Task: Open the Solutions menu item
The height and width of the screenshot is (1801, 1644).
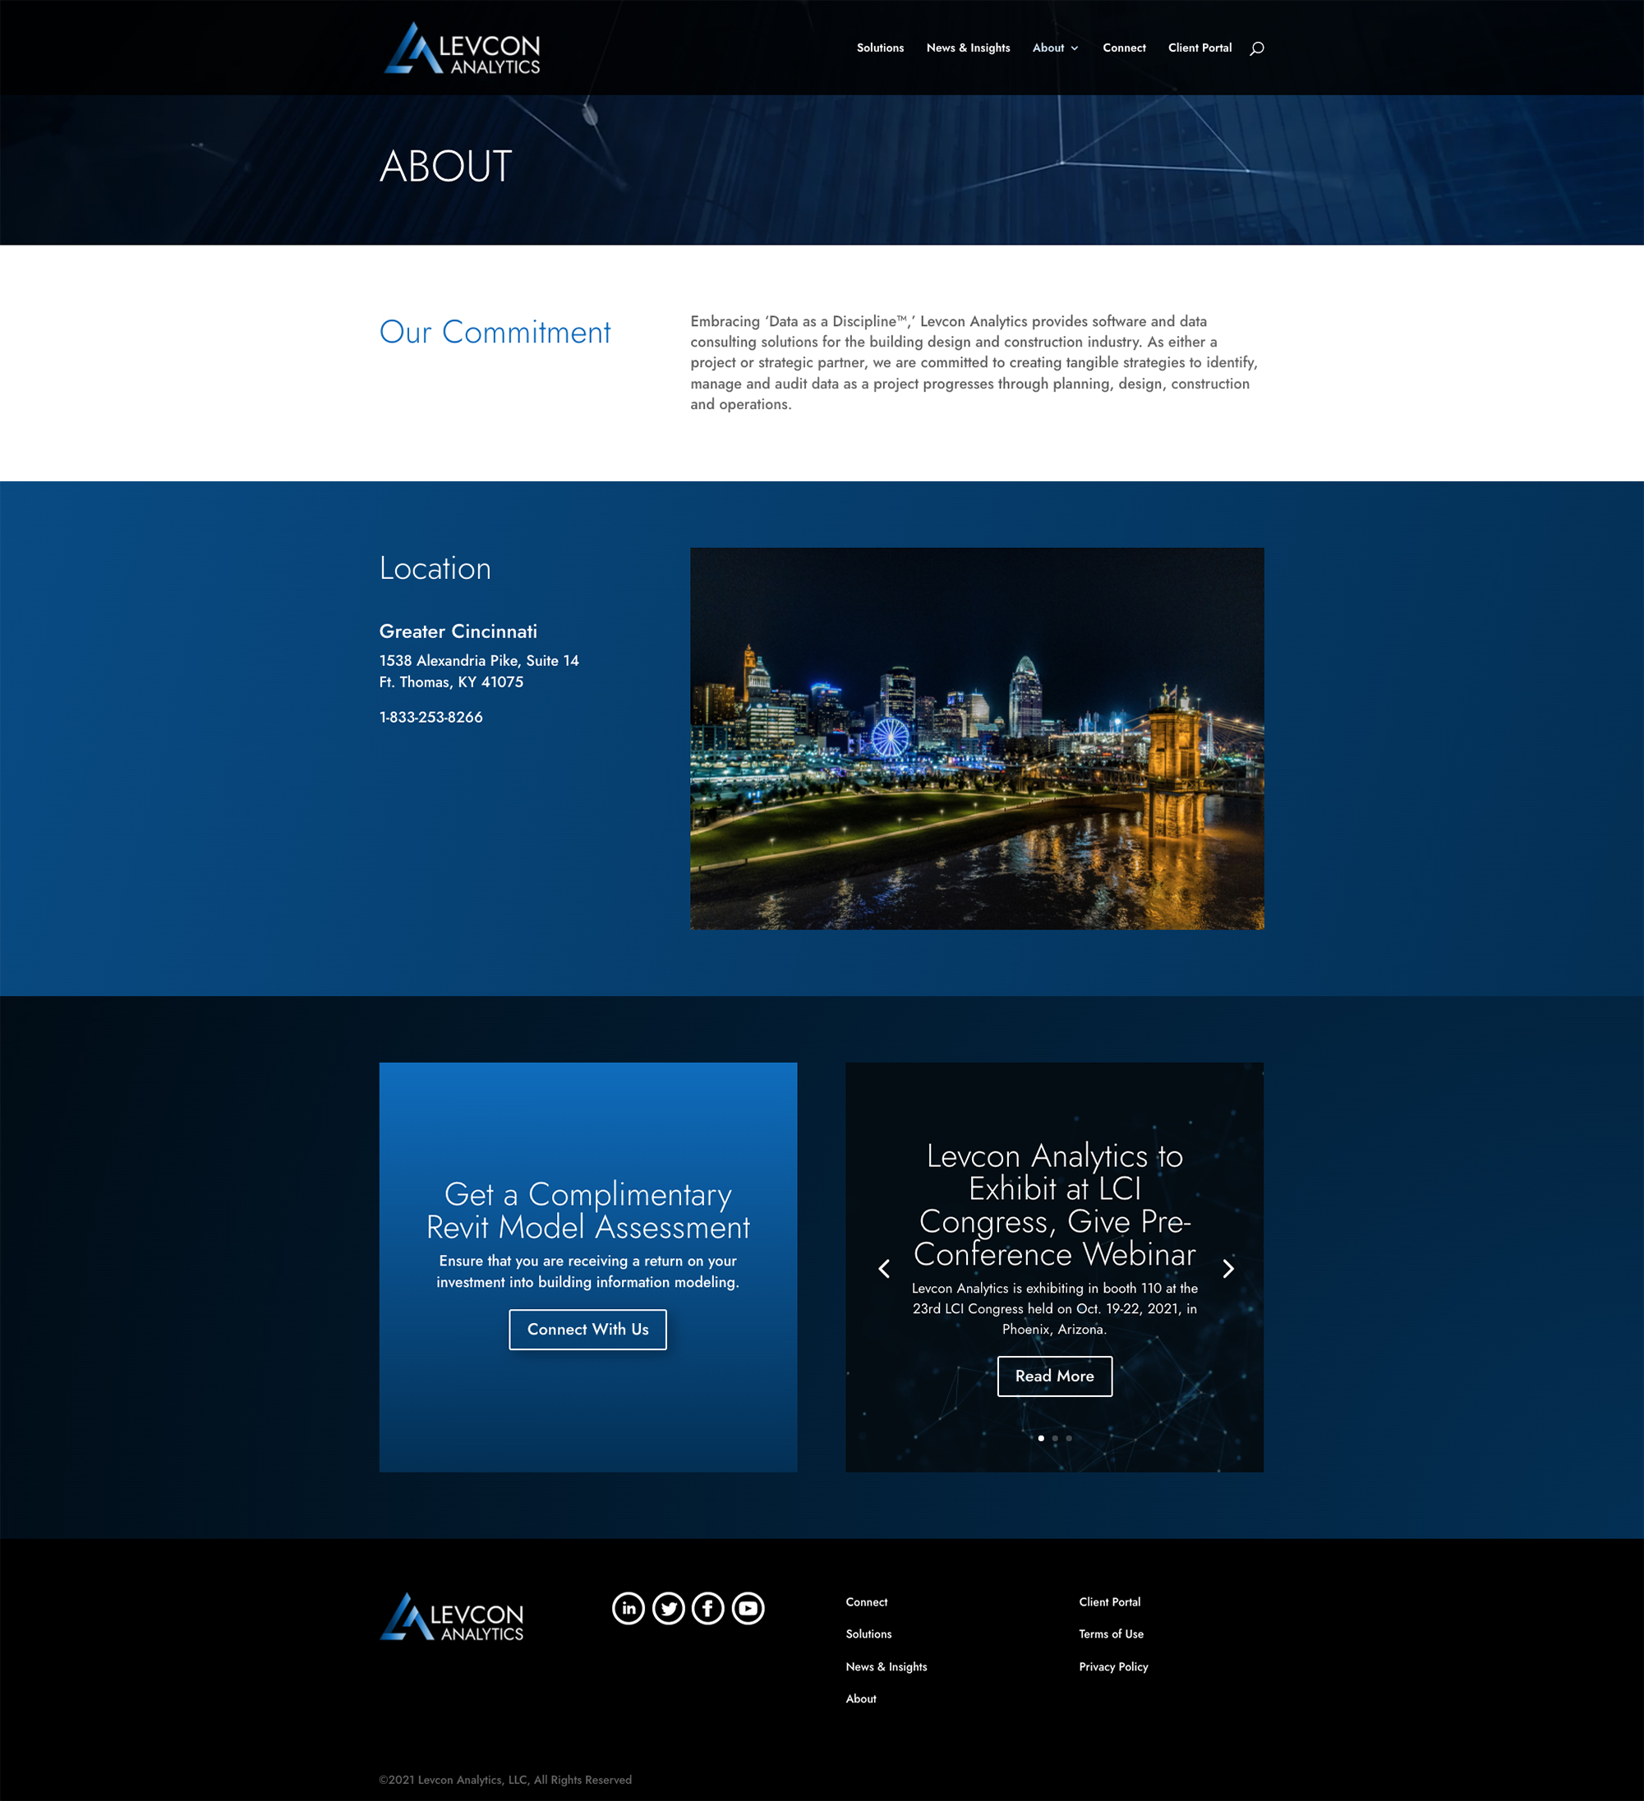Action: pos(879,47)
